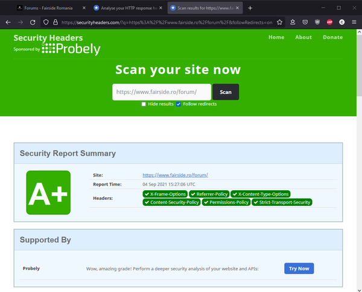Click the 'Supported By' heading

(45, 240)
